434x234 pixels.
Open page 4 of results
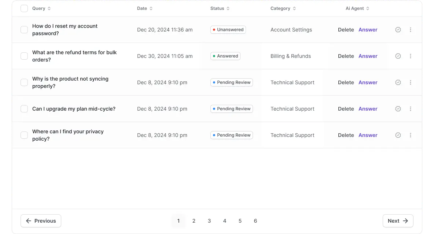coord(224,221)
